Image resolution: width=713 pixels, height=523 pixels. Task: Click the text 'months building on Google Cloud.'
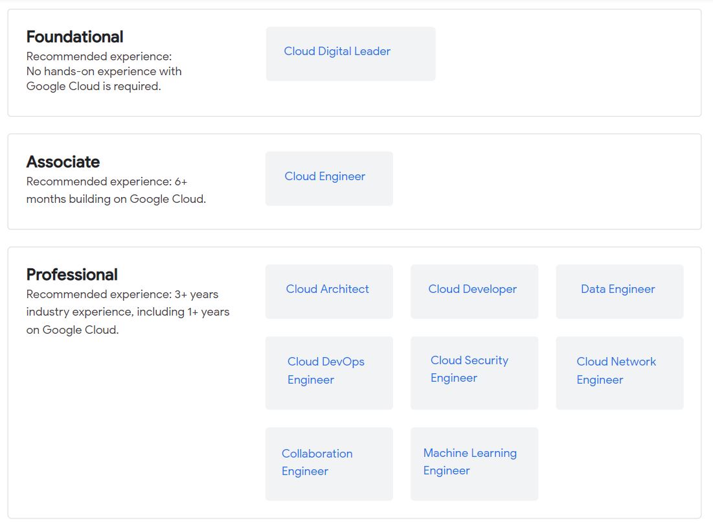click(x=116, y=200)
